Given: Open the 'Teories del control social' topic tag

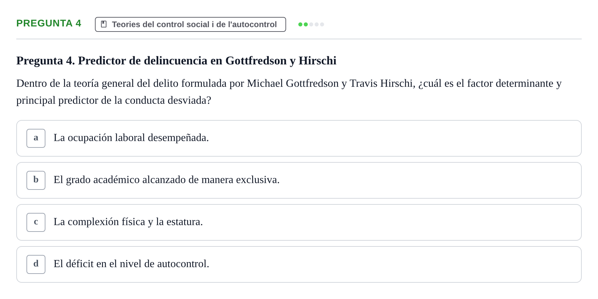Looking at the screenshot, I should pyautogui.click(x=191, y=24).
